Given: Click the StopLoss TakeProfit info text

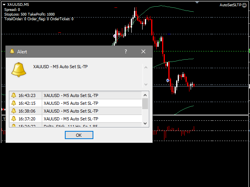Looking at the screenshot, I should click(30, 14).
